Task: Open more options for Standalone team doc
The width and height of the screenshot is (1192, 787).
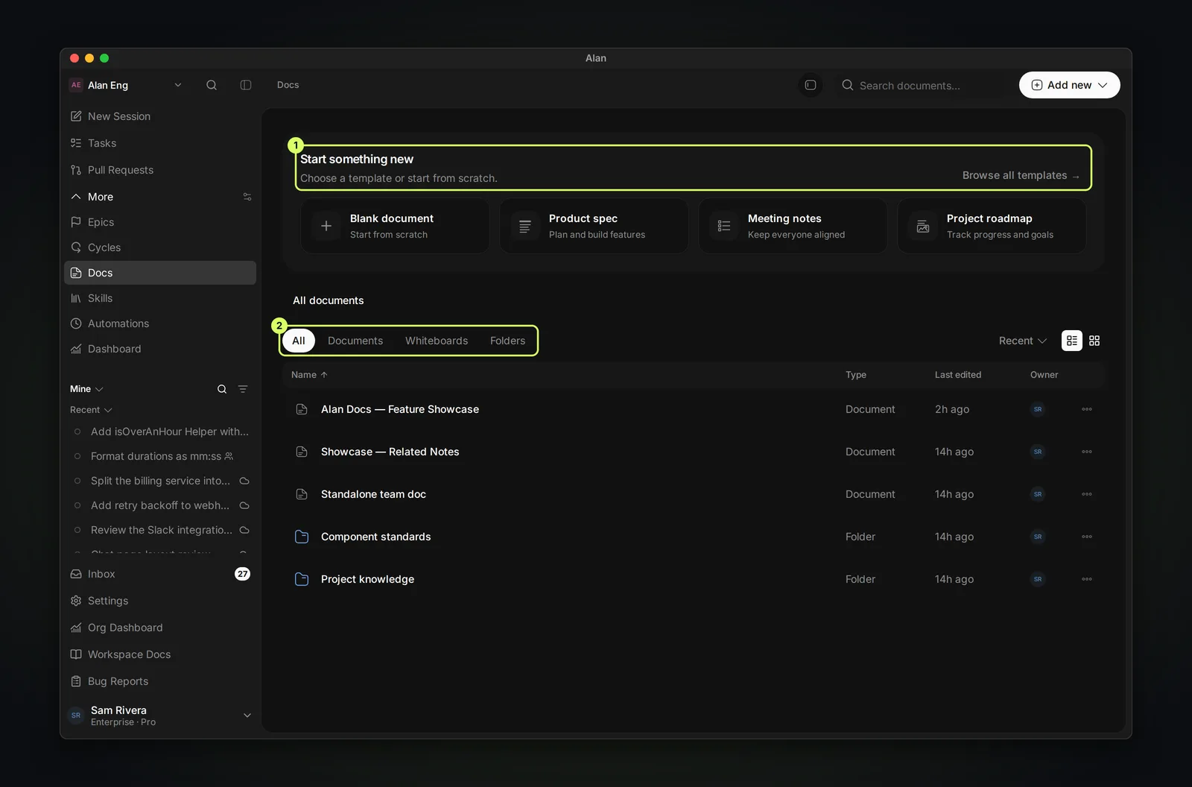Action: pyautogui.click(x=1087, y=494)
